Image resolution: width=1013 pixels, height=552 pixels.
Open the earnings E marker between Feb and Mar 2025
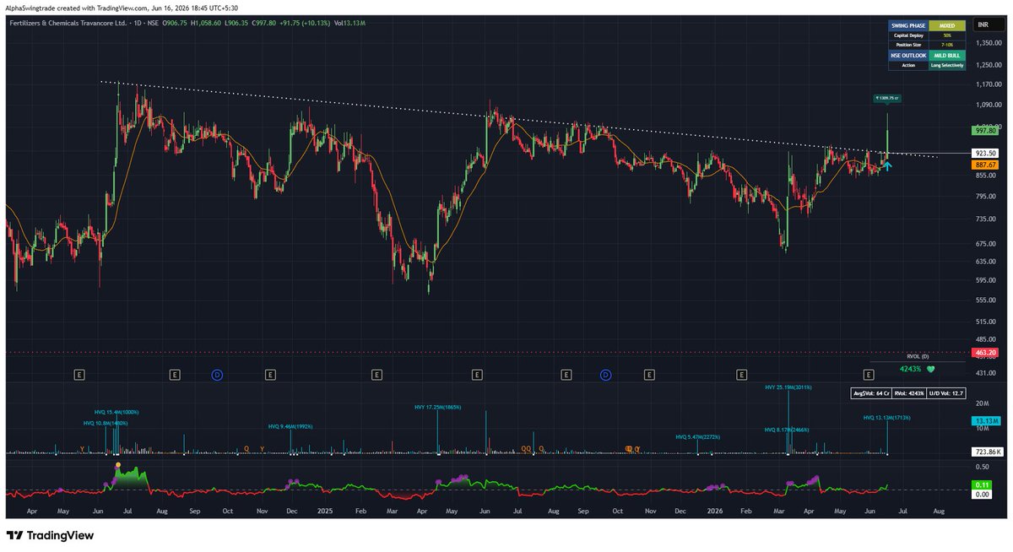pyautogui.click(x=376, y=374)
